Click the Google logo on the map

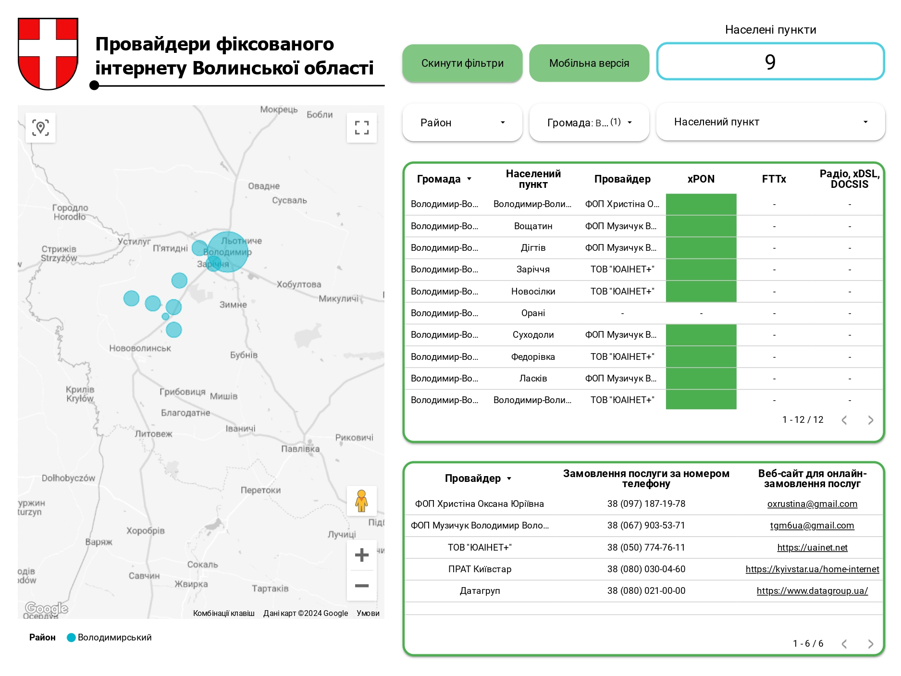(47, 608)
